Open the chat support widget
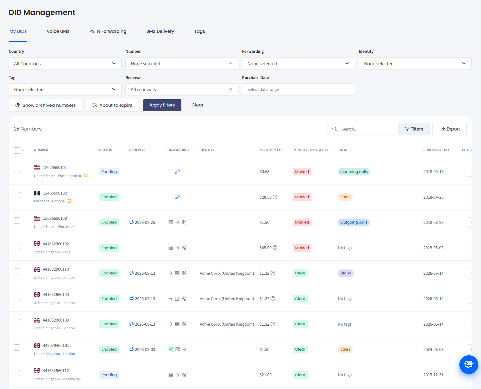Image resolution: width=481 pixels, height=389 pixels. click(x=468, y=364)
